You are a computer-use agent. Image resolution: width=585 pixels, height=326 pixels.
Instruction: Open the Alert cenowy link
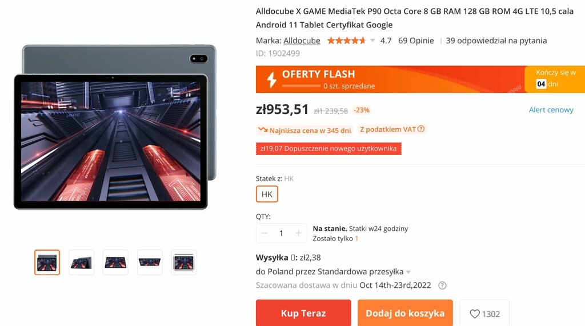551,110
